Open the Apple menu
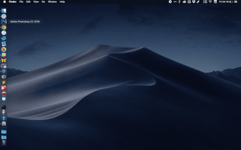This screenshot has height=150, width=241. point(4,2)
